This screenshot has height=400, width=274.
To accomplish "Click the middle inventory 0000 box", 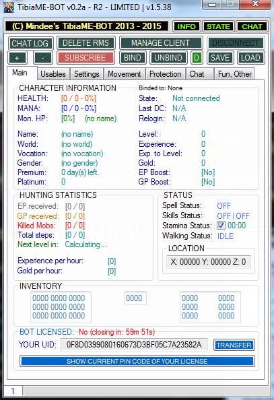I will tap(135, 298).
